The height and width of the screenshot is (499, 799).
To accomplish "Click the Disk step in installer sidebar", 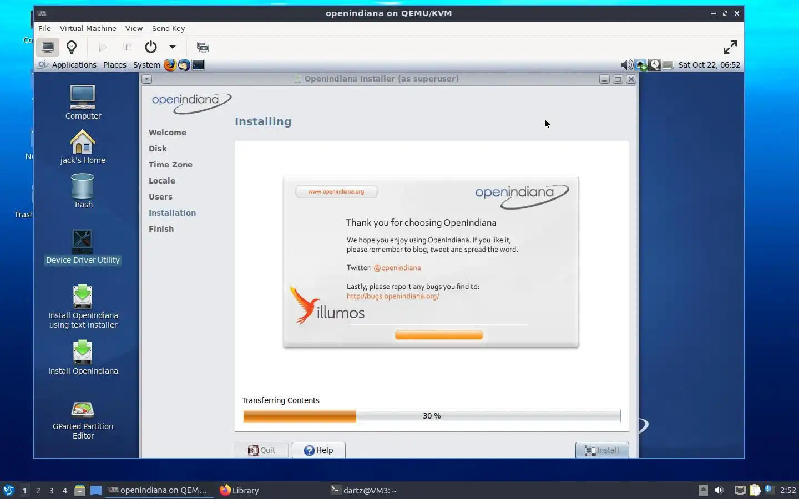I will point(158,149).
